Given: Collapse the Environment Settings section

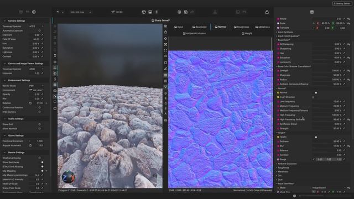Looking at the screenshot, I should (5, 80).
